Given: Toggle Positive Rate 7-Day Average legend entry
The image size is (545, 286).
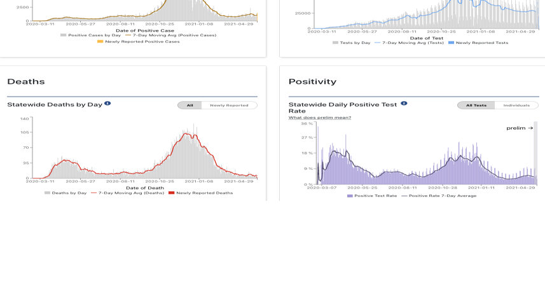Looking at the screenshot, I should [441, 196].
